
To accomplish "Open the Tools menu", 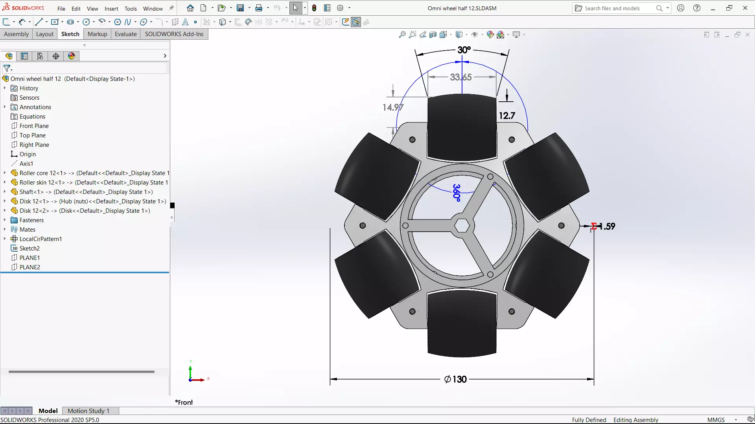I will tap(131, 8).
